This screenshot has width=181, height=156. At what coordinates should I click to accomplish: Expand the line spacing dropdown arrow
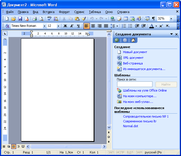coord(117,26)
